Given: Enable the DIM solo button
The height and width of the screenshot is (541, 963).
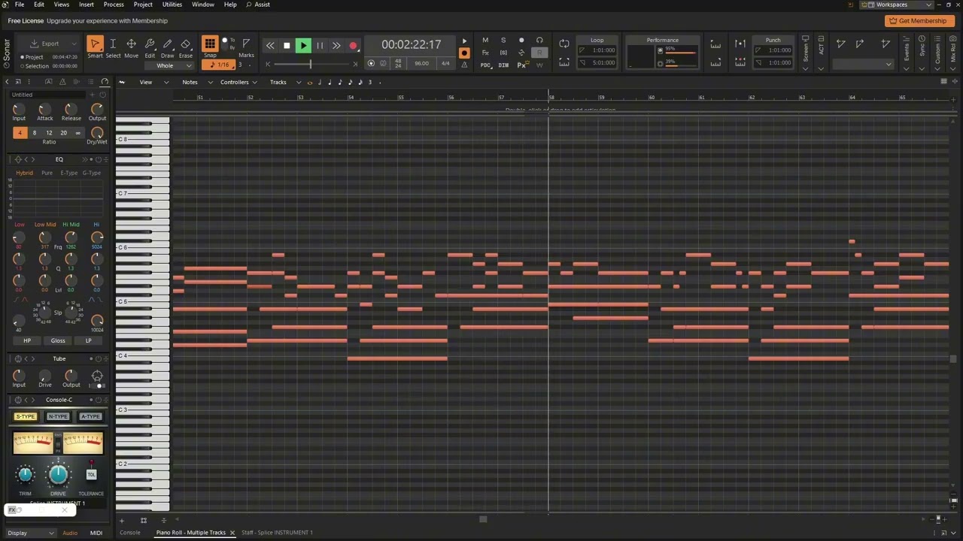Looking at the screenshot, I should [503, 65].
